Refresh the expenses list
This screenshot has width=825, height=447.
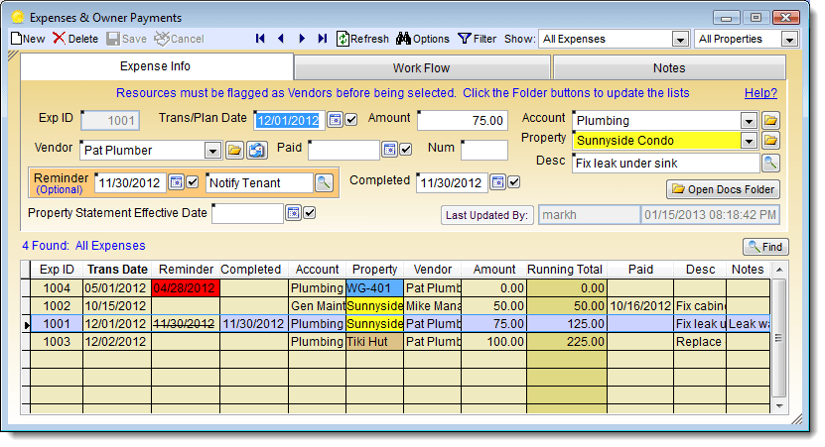pyautogui.click(x=363, y=39)
